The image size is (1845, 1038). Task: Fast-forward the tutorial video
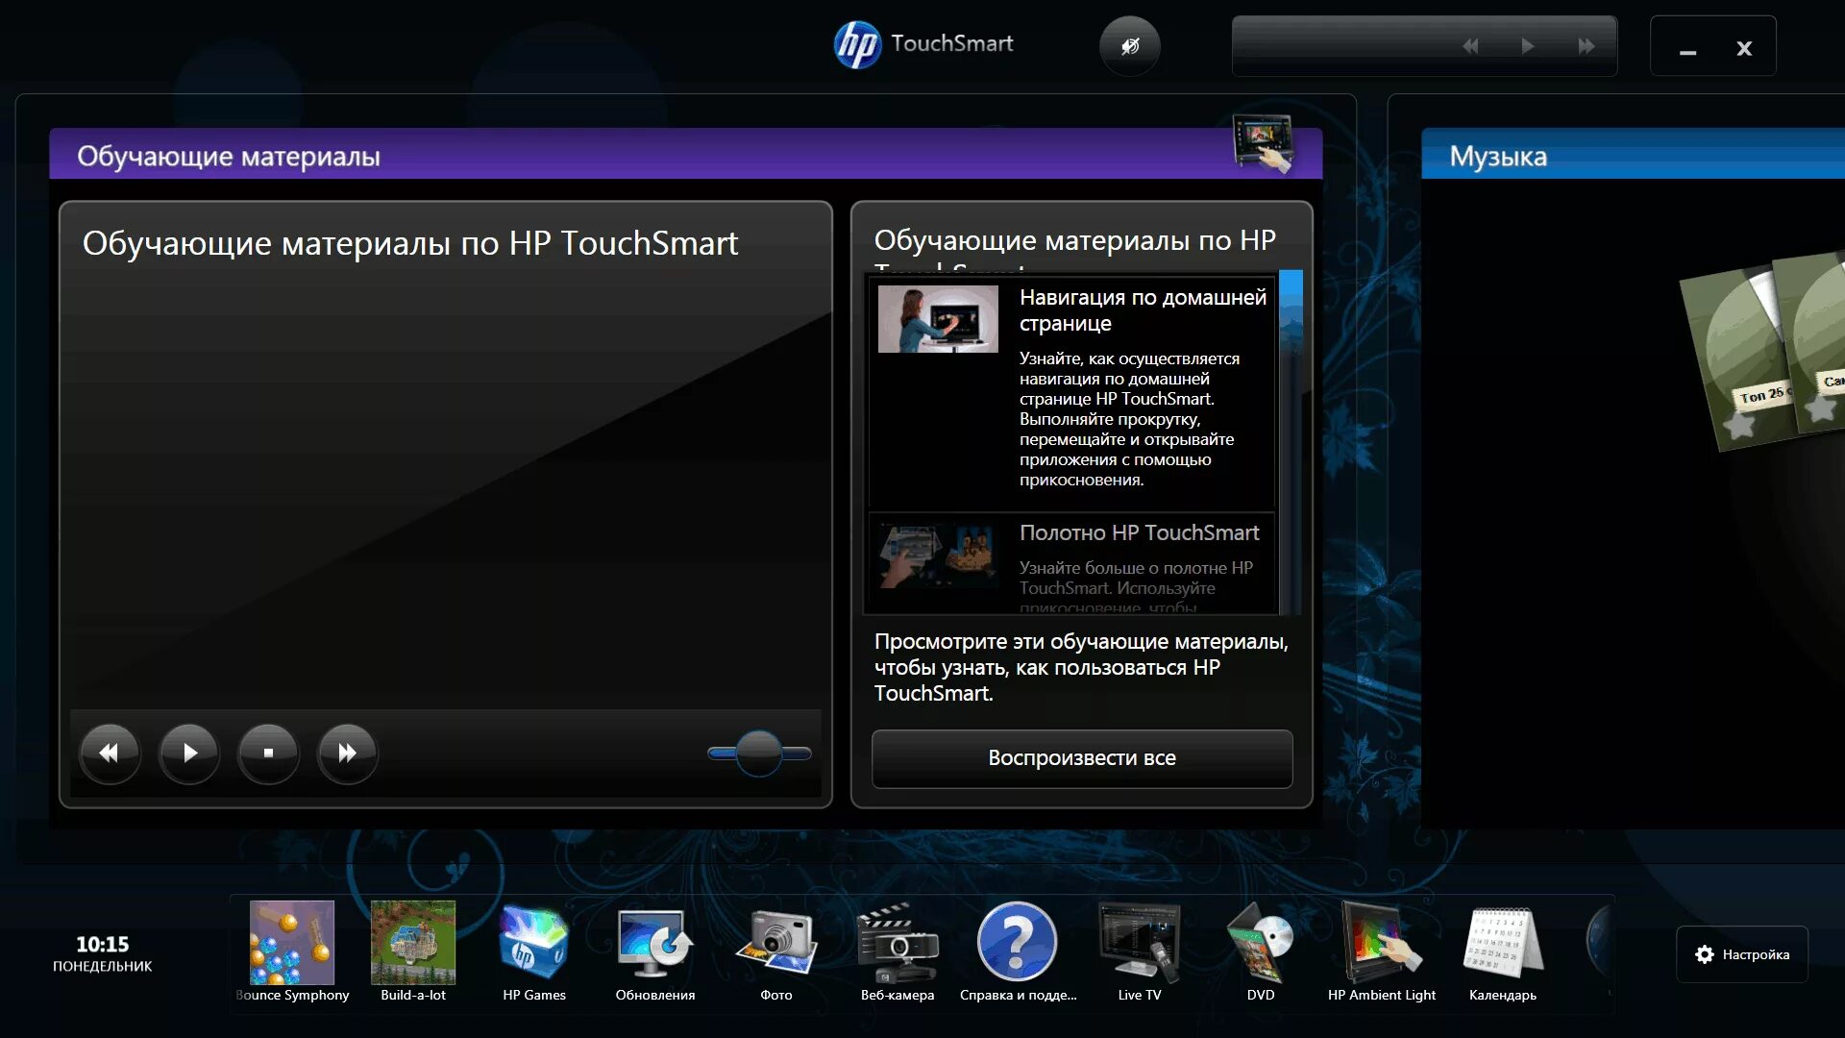pos(347,754)
